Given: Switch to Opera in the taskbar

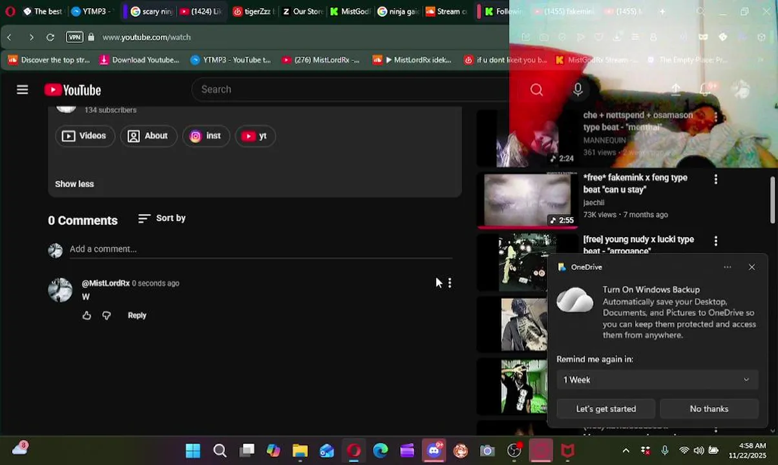Looking at the screenshot, I should click(x=353, y=450).
